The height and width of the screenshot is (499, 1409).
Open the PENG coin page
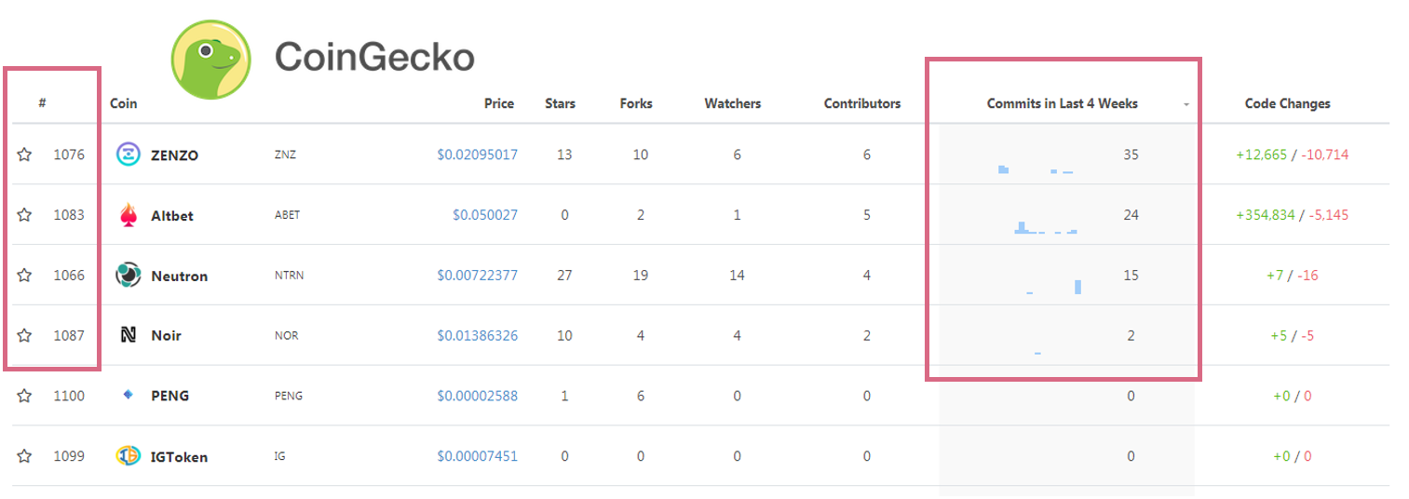pyautogui.click(x=169, y=396)
